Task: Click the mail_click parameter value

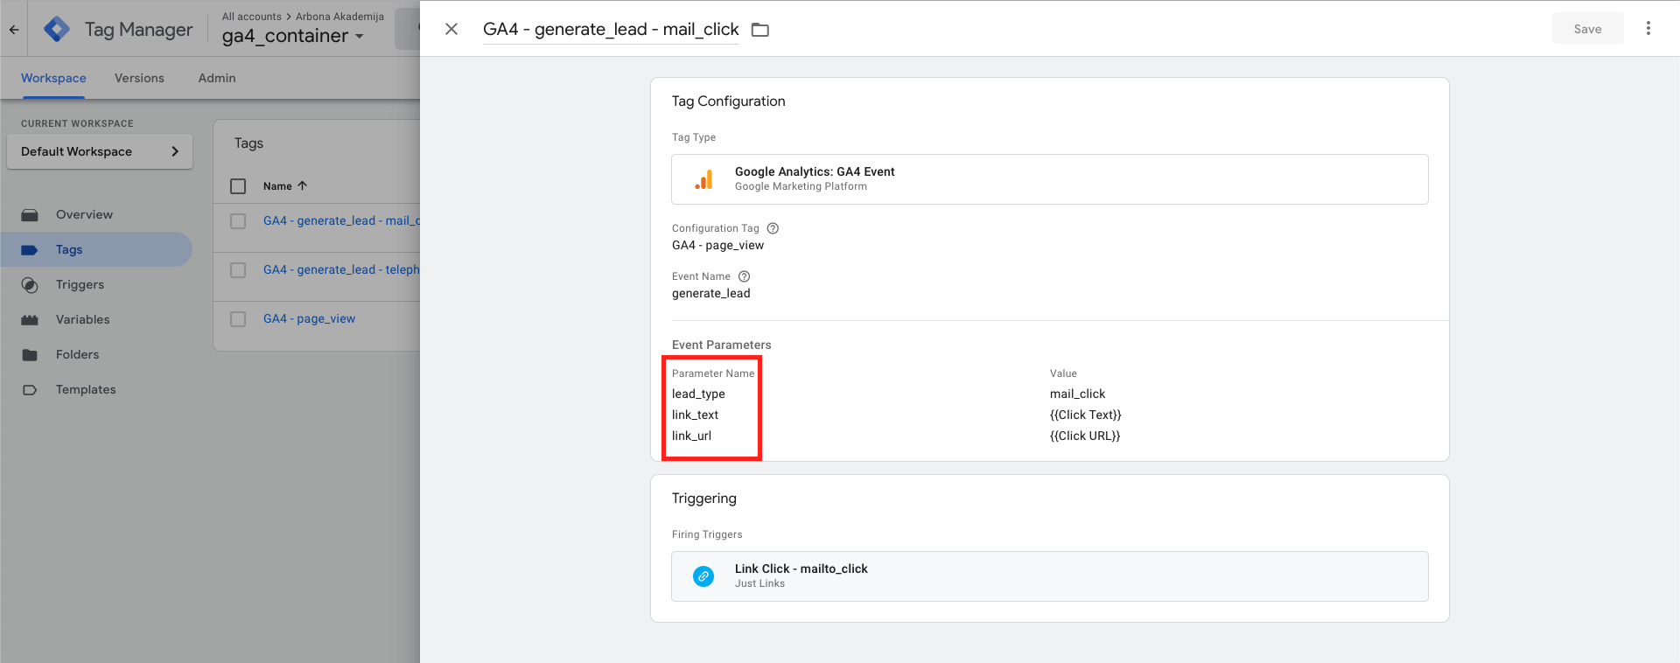Action: point(1077,394)
